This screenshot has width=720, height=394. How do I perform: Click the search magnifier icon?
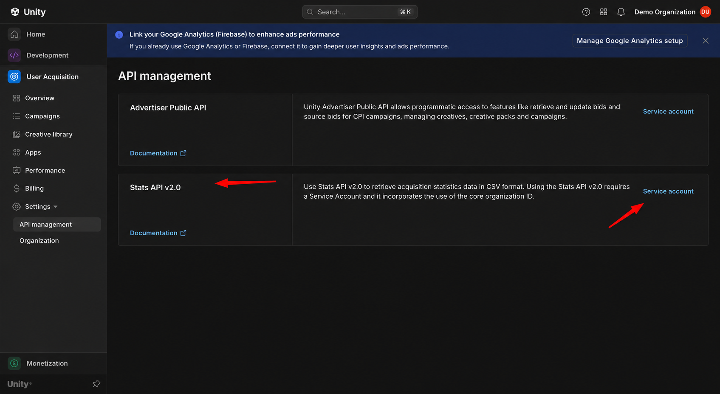(x=310, y=12)
